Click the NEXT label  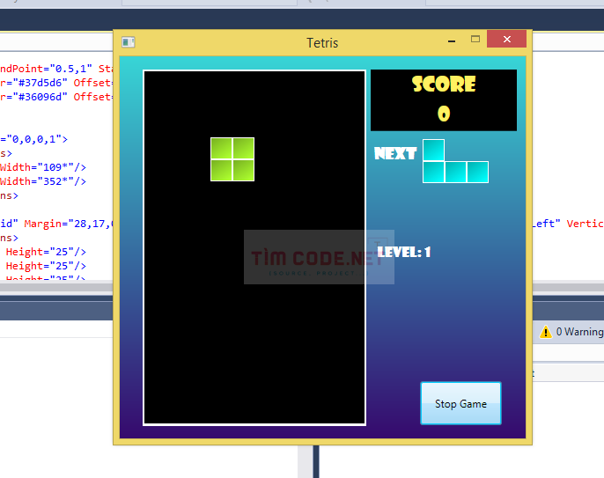coord(395,154)
